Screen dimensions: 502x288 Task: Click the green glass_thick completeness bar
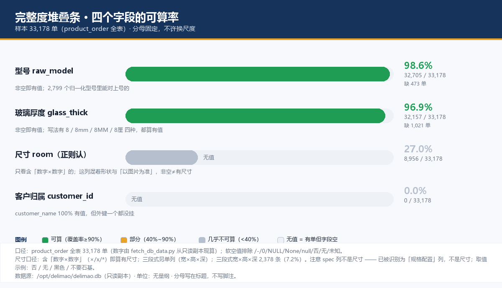point(255,116)
